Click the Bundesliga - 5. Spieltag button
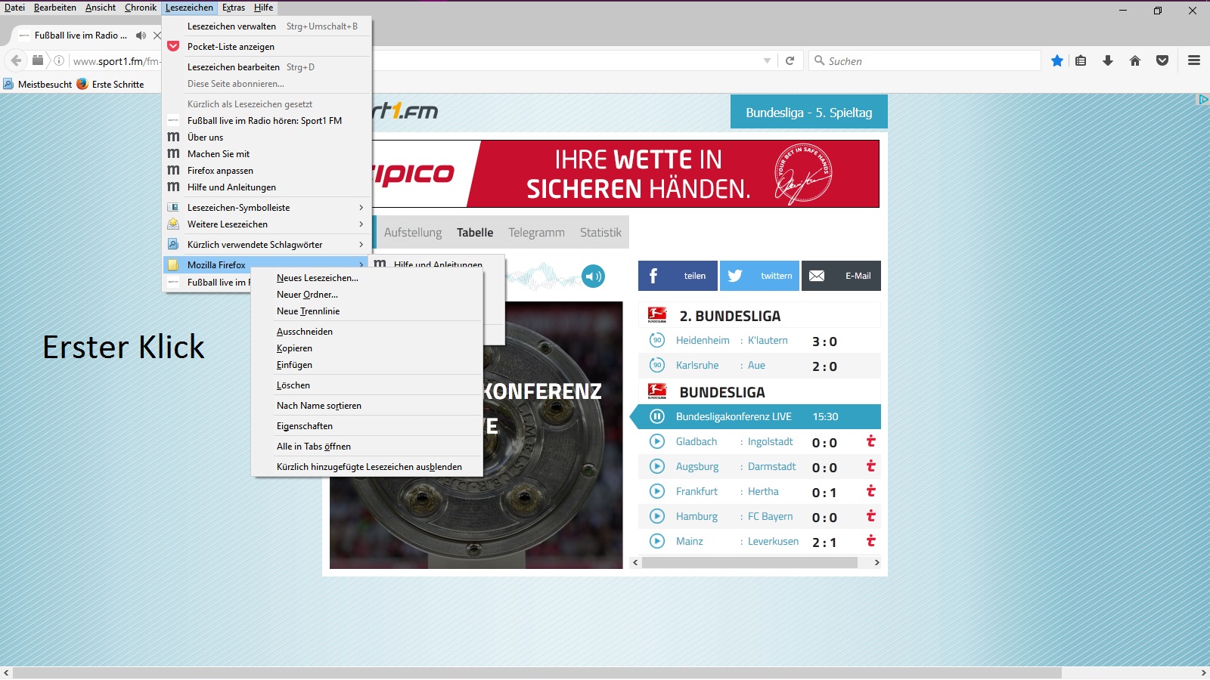 tap(809, 112)
